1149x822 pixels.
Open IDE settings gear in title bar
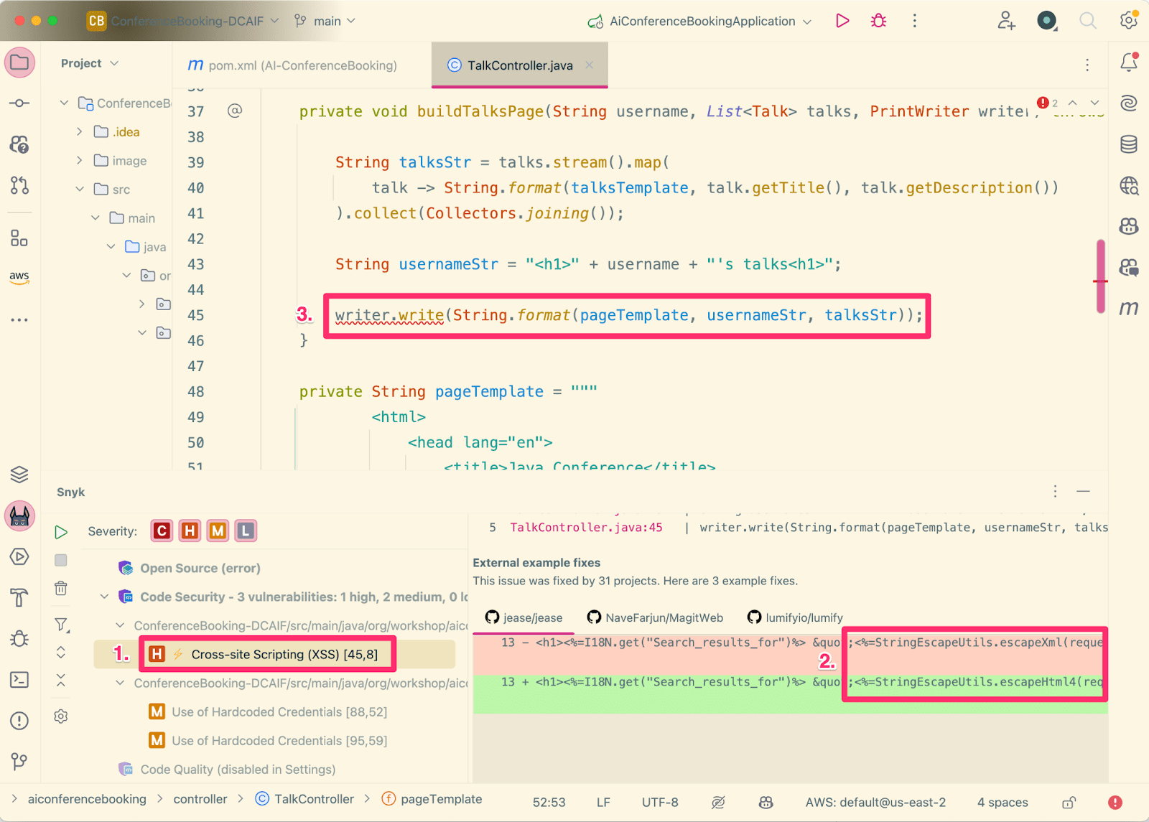click(1129, 21)
